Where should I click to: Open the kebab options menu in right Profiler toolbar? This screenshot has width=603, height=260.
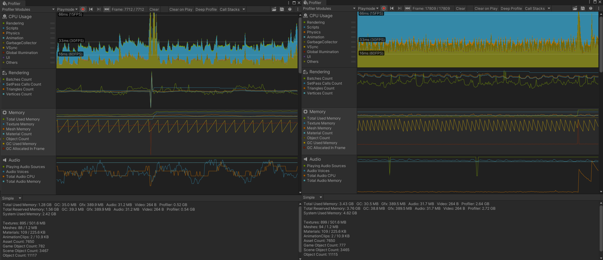pyautogui.click(x=599, y=9)
